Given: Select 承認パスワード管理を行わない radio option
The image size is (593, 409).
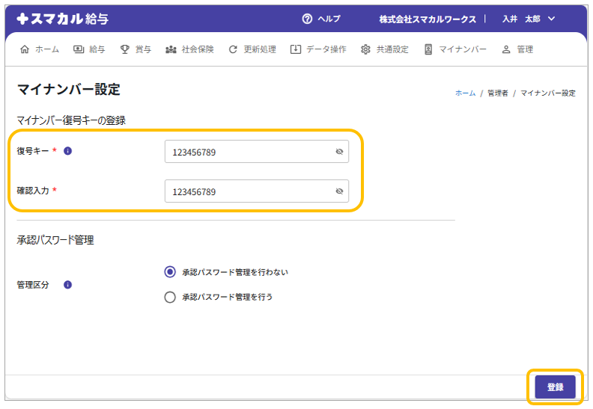Looking at the screenshot, I should (170, 272).
